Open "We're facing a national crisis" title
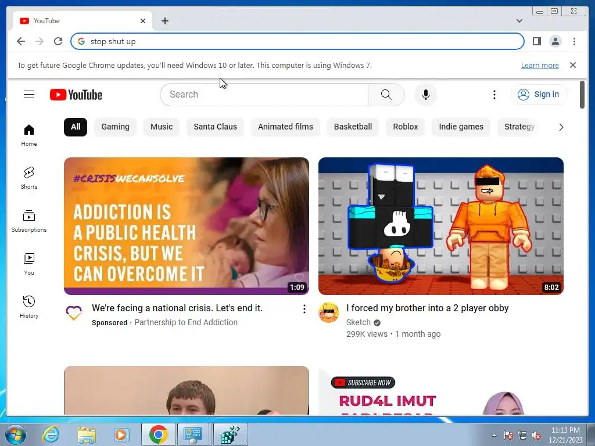Image resolution: width=595 pixels, height=446 pixels. (x=177, y=308)
